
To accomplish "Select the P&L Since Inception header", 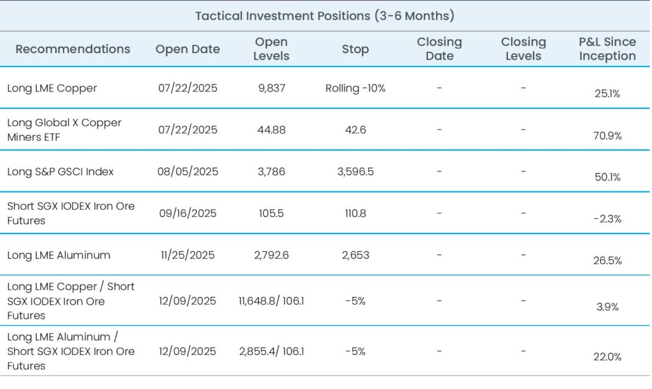I will click(x=607, y=49).
